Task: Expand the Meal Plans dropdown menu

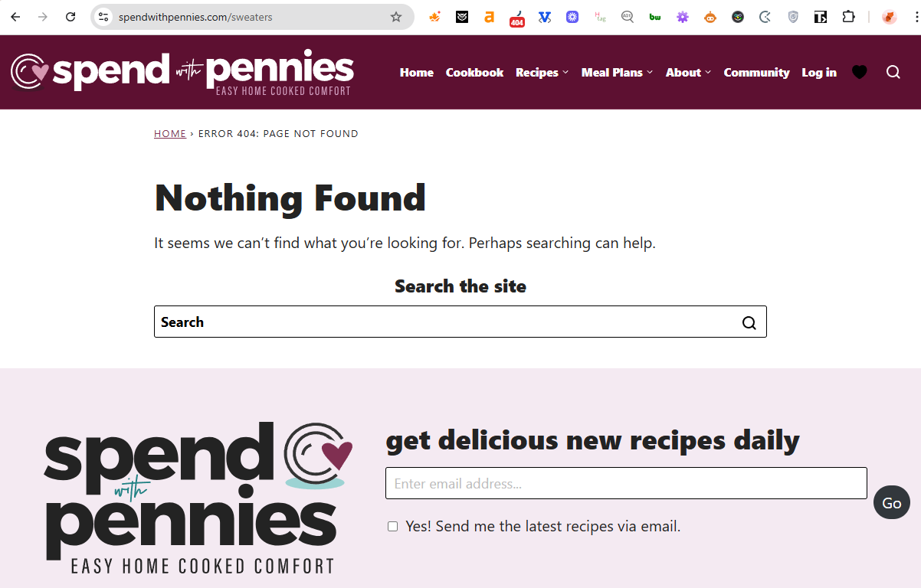Action: point(617,73)
